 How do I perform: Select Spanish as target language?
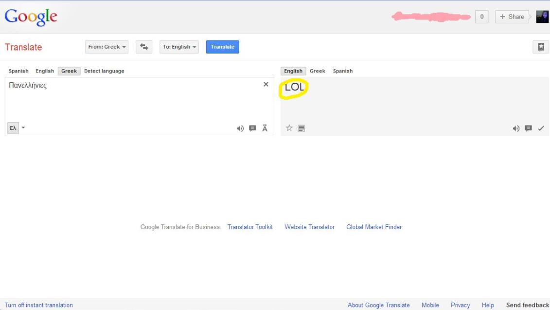click(x=343, y=71)
